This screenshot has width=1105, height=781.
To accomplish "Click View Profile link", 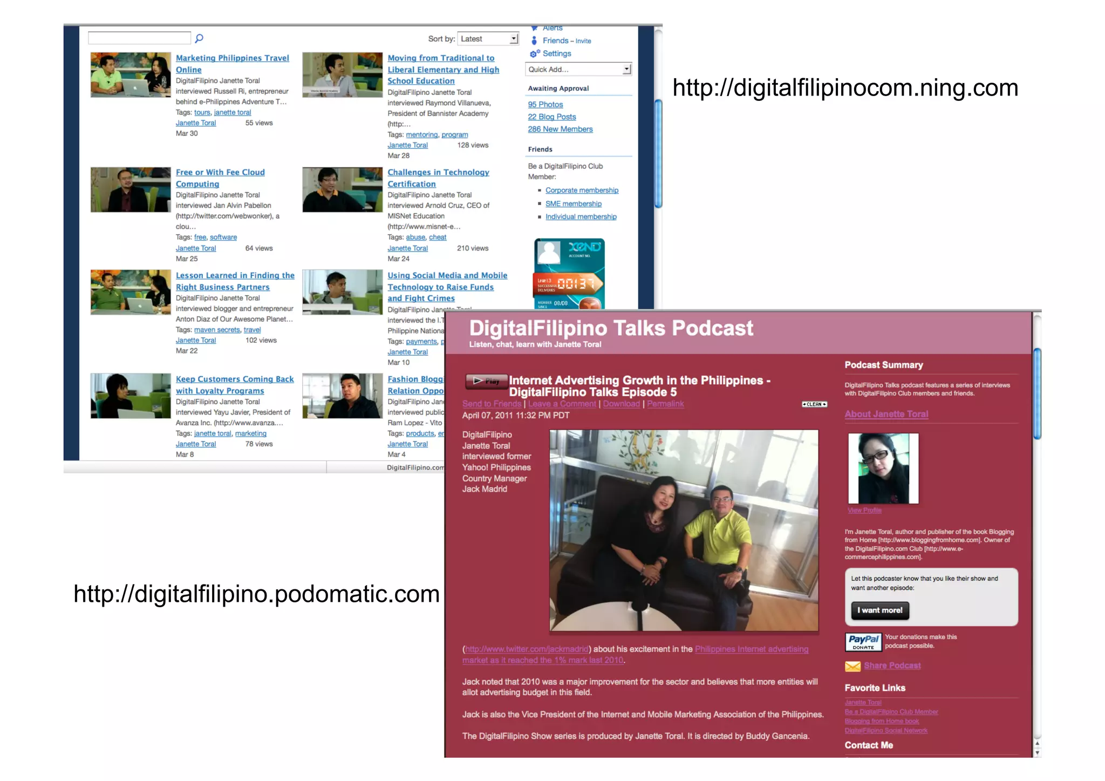I will (864, 511).
